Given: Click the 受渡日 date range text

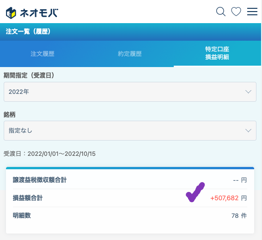Looking at the screenshot, I should pos(49,154).
